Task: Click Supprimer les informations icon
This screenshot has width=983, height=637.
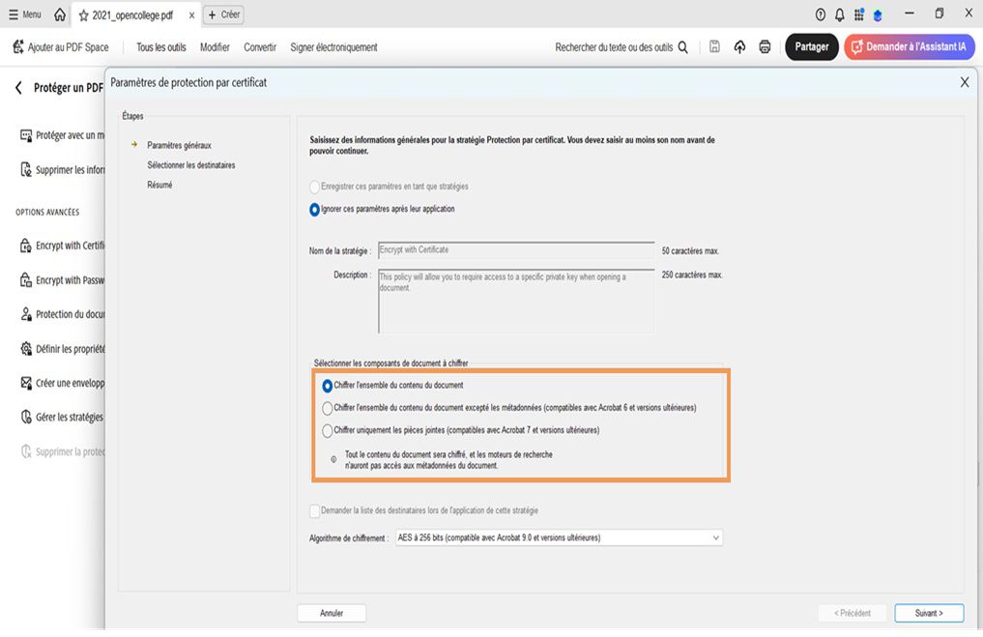Action: coord(26,170)
